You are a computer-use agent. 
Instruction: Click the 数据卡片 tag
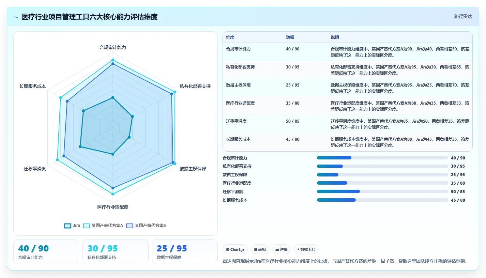point(306,249)
